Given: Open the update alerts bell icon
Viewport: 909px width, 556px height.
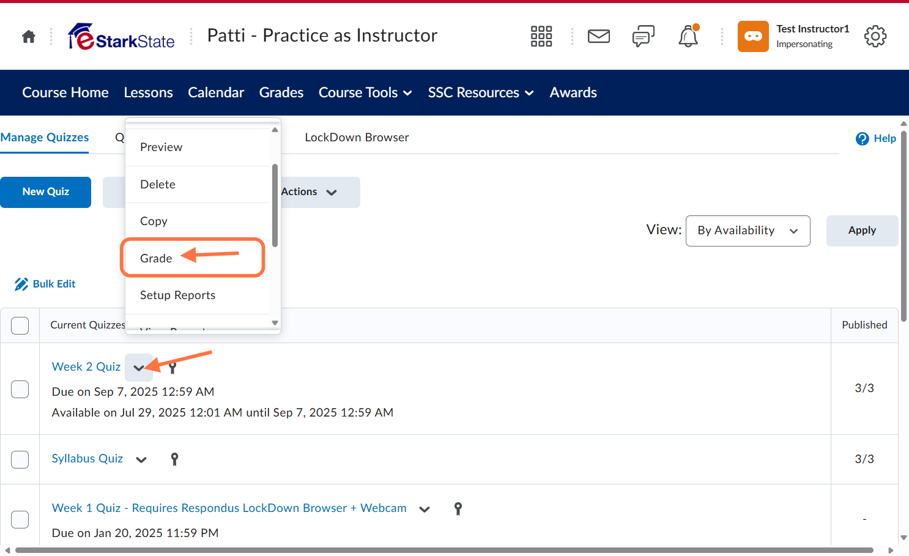Looking at the screenshot, I should point(688,37).
